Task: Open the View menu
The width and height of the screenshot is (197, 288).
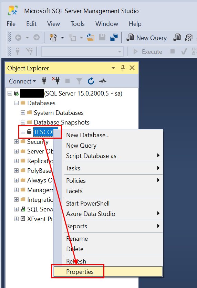Action: [53, 24]
